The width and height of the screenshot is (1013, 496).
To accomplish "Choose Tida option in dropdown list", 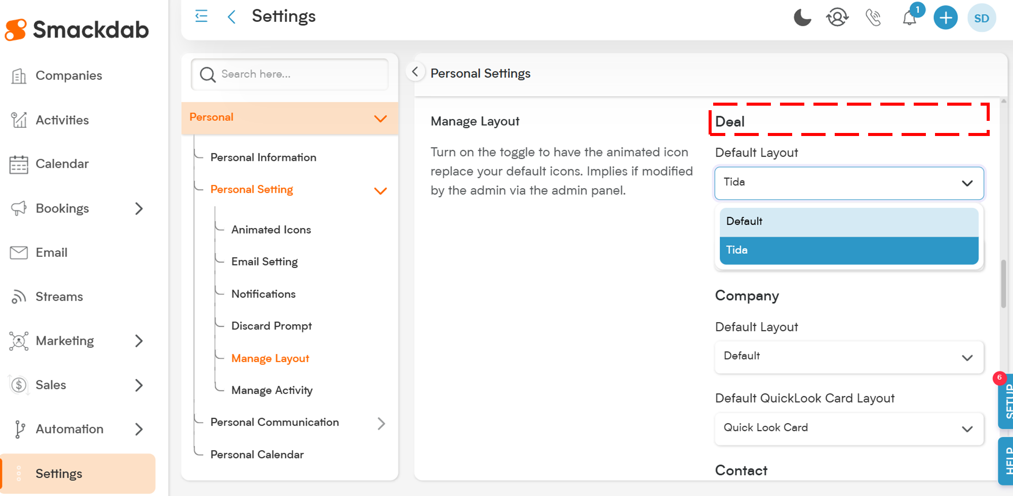I will [848, 250].
